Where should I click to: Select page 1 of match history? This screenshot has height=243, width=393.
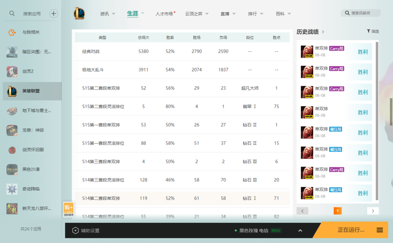point(338,211)
